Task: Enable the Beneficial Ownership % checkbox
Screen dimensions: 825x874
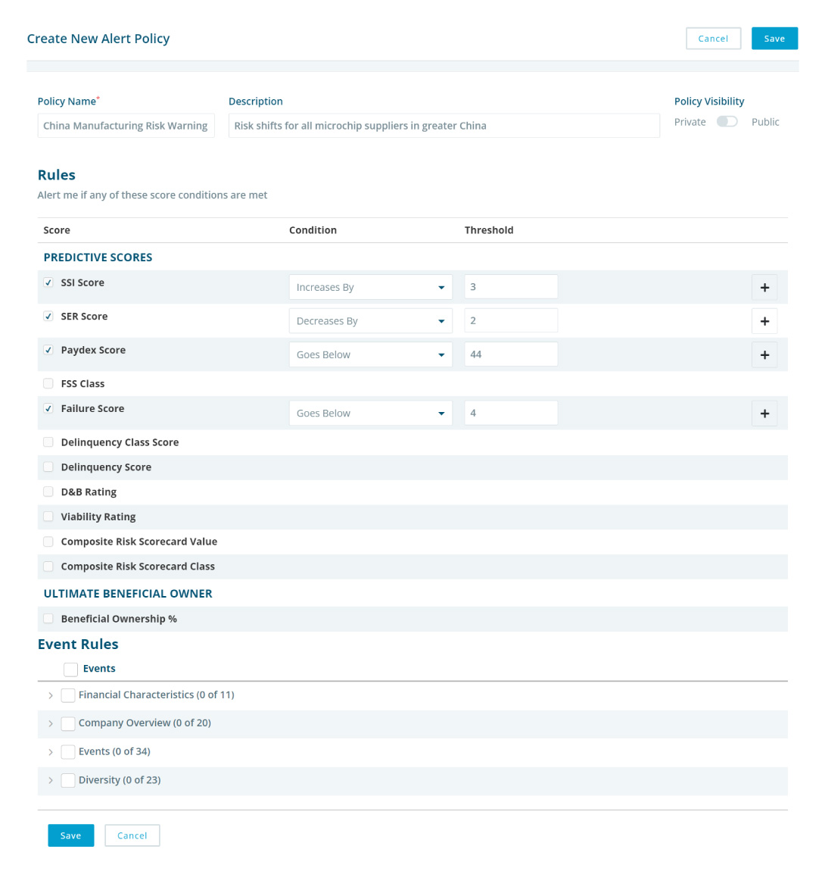Action: (x=48, y=619)
